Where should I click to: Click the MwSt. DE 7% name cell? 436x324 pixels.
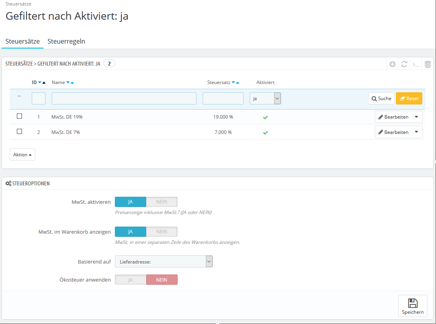(65, 132)
